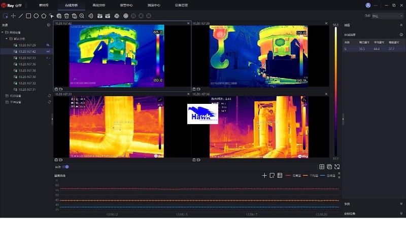
Task: Click the magnifier zoom tool icon
Action: [x=82, y=16]
